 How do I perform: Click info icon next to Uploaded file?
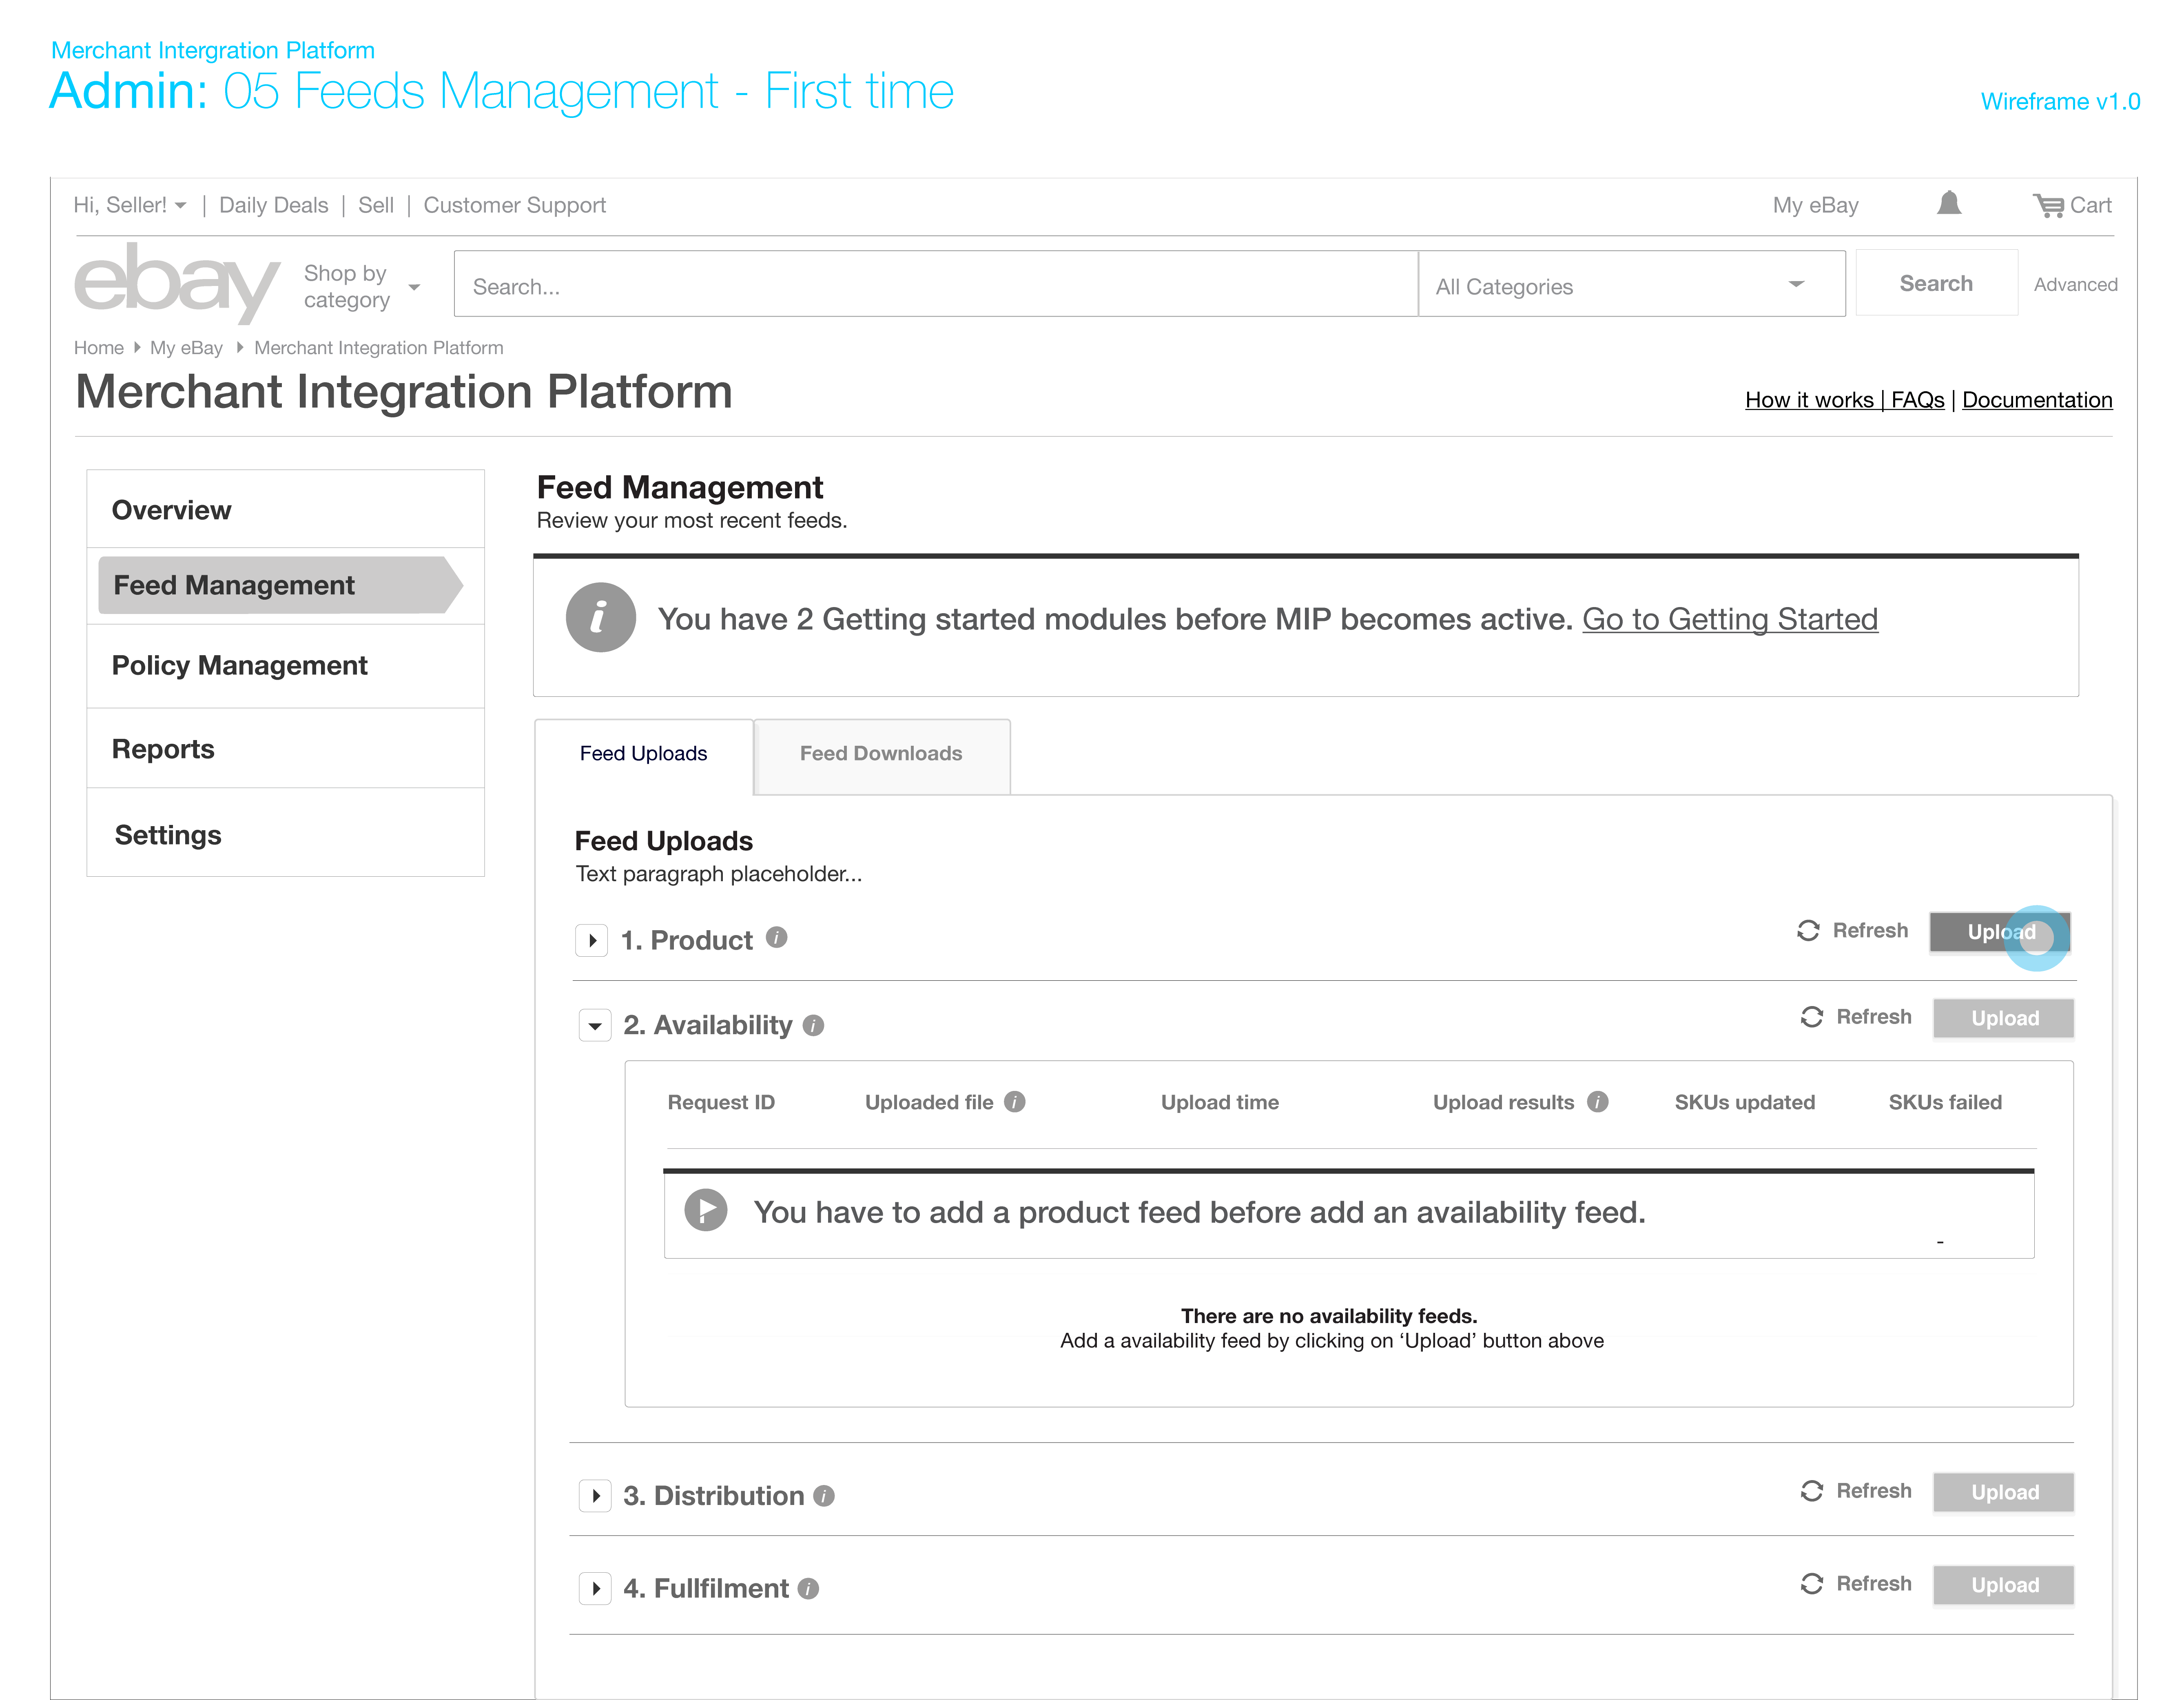(1015, 1102)
